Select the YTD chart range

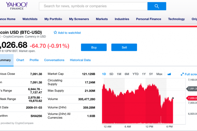pos(135,74)
